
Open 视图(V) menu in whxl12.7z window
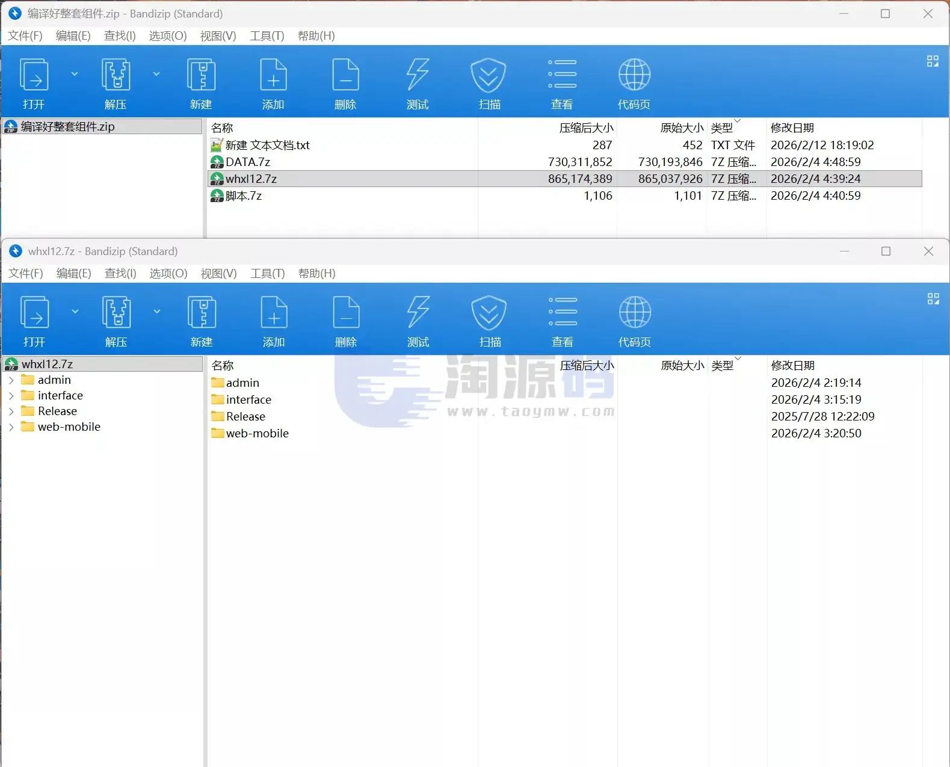219,273
